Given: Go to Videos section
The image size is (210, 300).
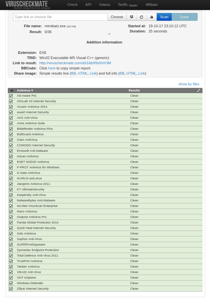Looking at the screenshot, I should tap(105, 5).
